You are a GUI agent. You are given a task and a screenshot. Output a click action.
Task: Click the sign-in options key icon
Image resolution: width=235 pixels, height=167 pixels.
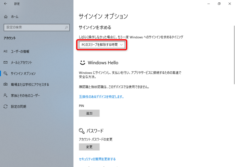6,73
